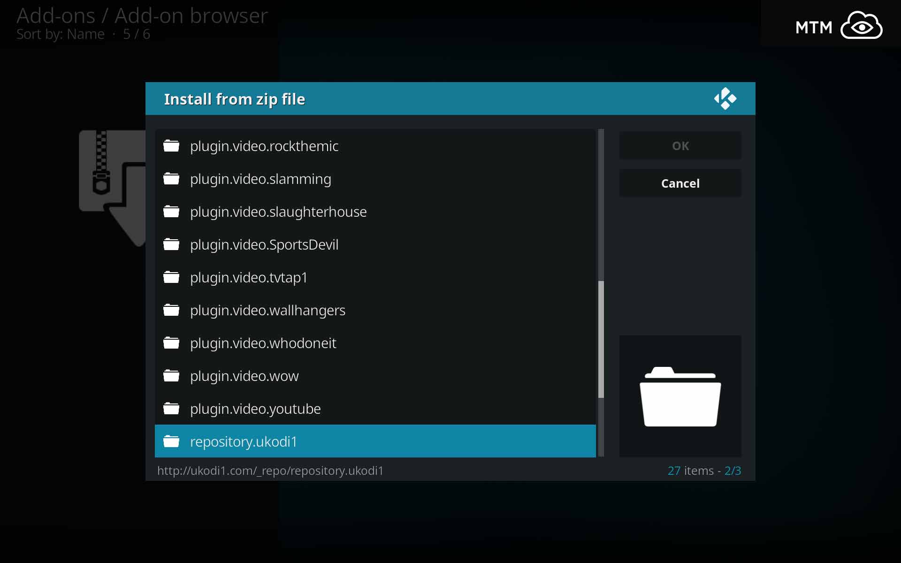Image resolution: width=901 pixels, height=563 pixels.
Task: Click folder icon beside plugin.video.rockthemic
Action: (171, 146)
